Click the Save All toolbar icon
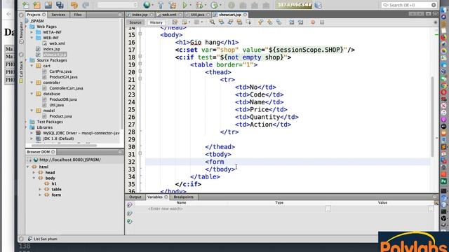Image resolution: width=449 pixels, height=252 pixels. tap(60, 5)
